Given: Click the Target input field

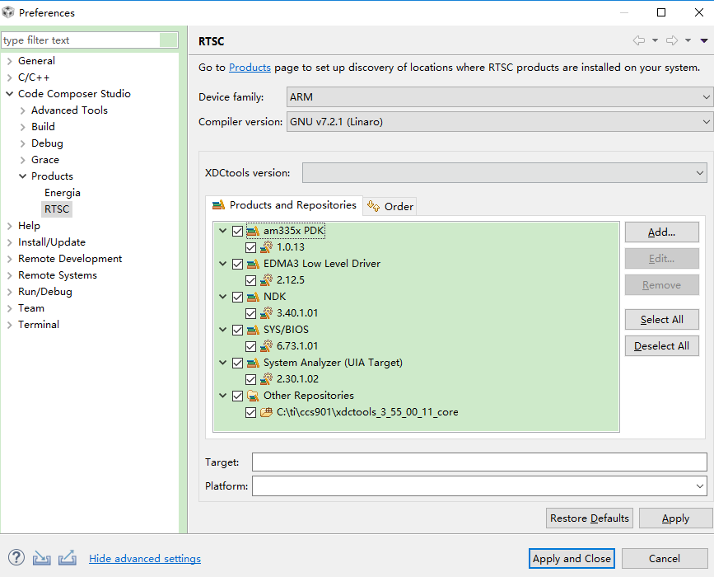Looking at the screenshot, I should pos(479,462).
